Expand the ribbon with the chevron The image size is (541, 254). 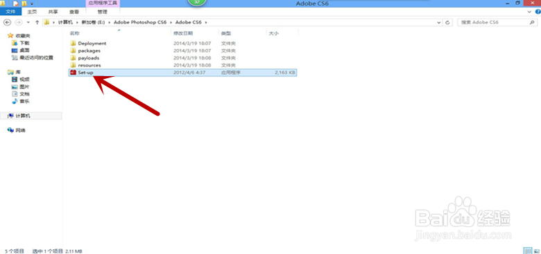[530, 12]
